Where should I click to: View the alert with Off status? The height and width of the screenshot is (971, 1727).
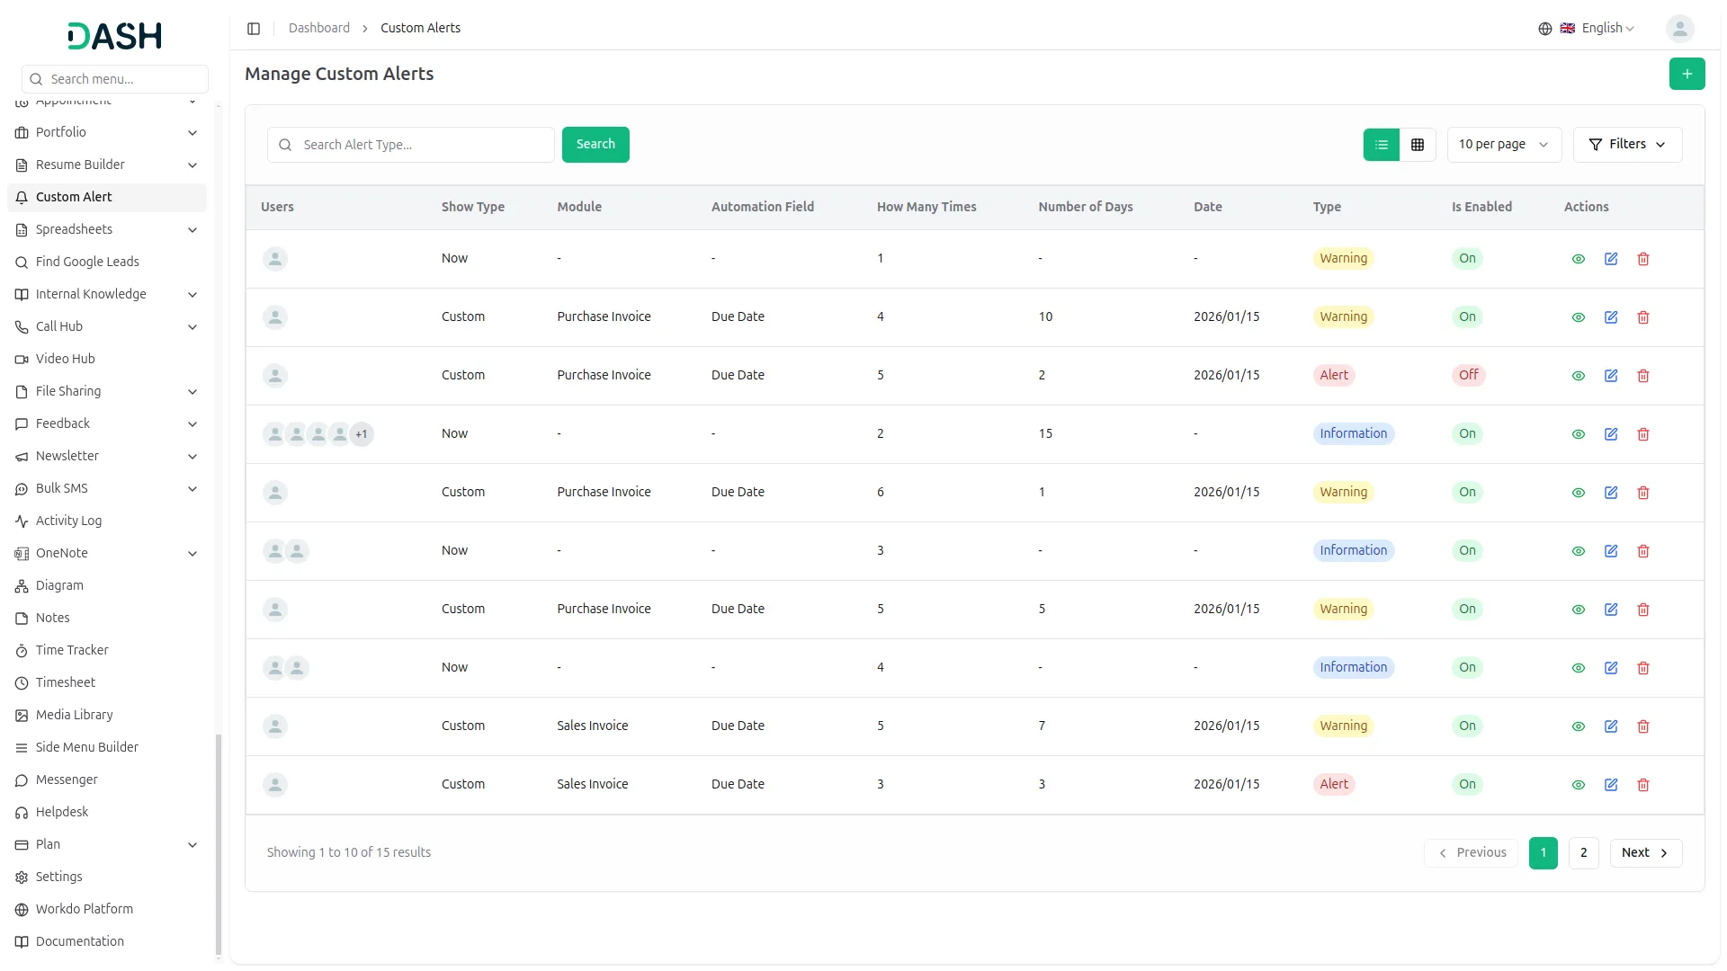(1578, 376)
